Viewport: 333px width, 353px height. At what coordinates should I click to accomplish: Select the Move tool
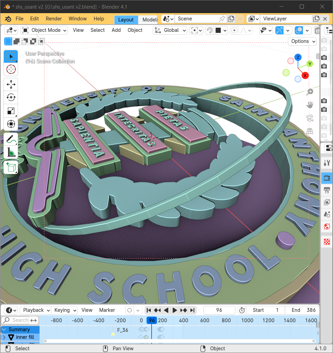[11, 85]
